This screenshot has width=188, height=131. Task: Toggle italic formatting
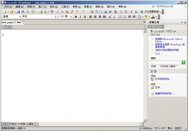click(x=80, y=17)
